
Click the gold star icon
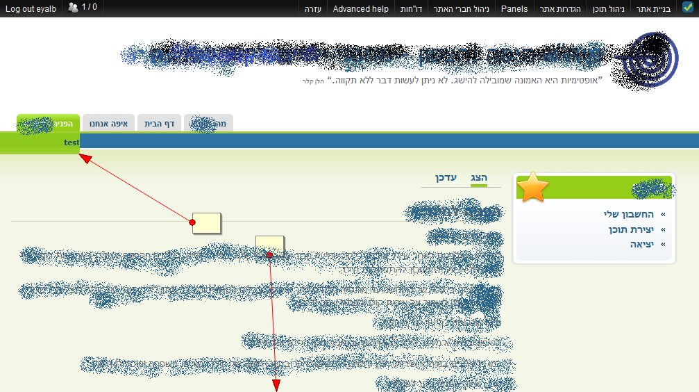[x=532, y=187]
